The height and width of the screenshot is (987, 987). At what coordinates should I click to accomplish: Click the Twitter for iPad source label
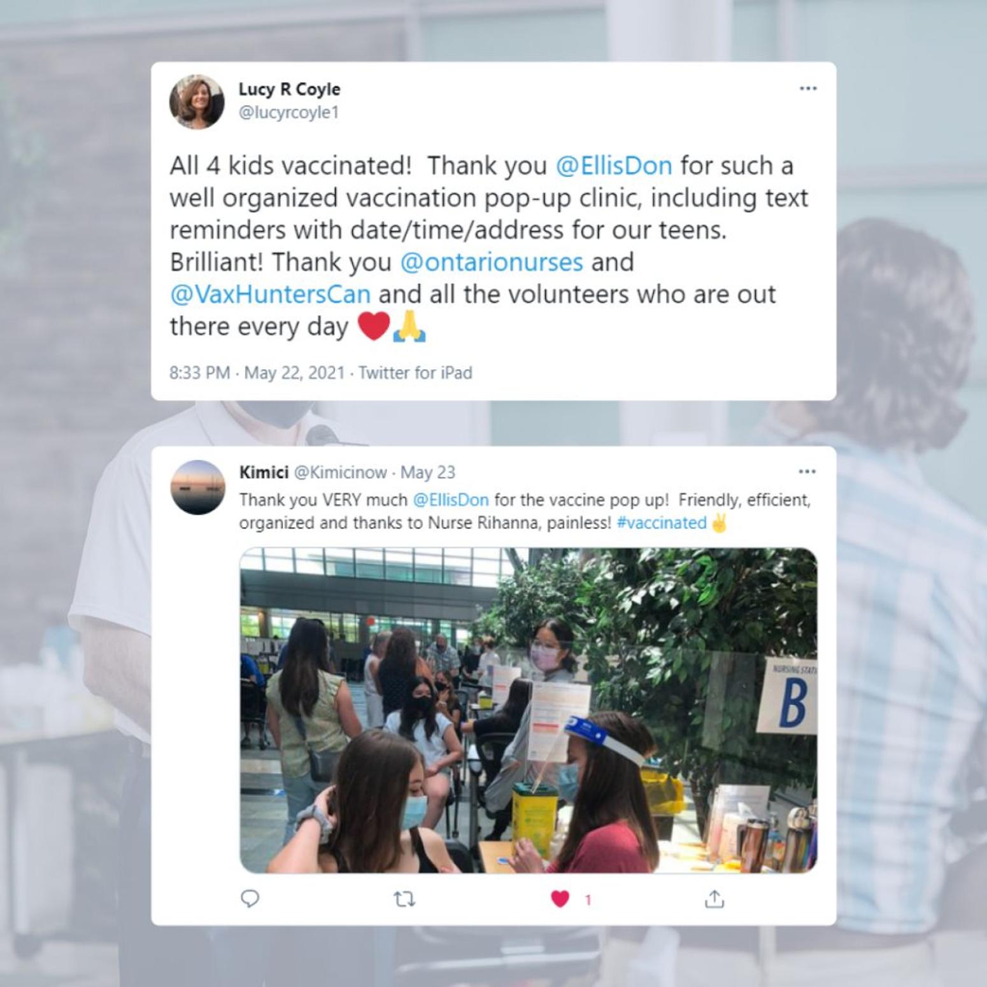click(x=415, y=373)
